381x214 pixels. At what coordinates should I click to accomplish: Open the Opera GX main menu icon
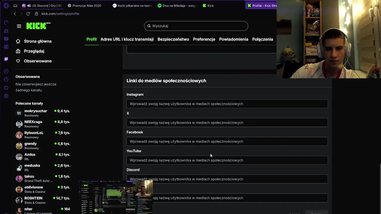[6, 6]
